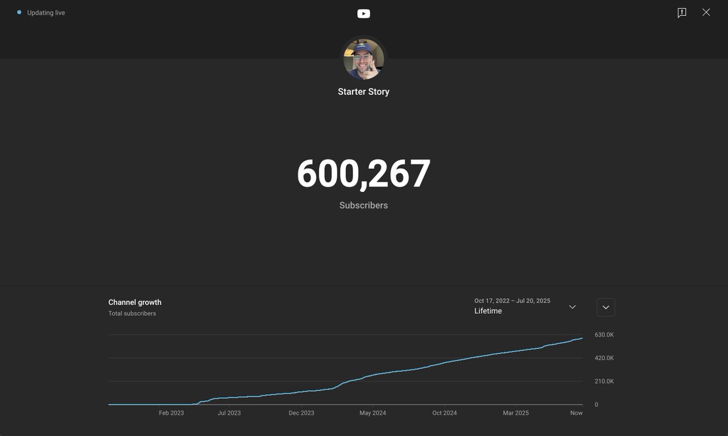Open the send feedback icon
Screen dimensions: 728x436
682,13
